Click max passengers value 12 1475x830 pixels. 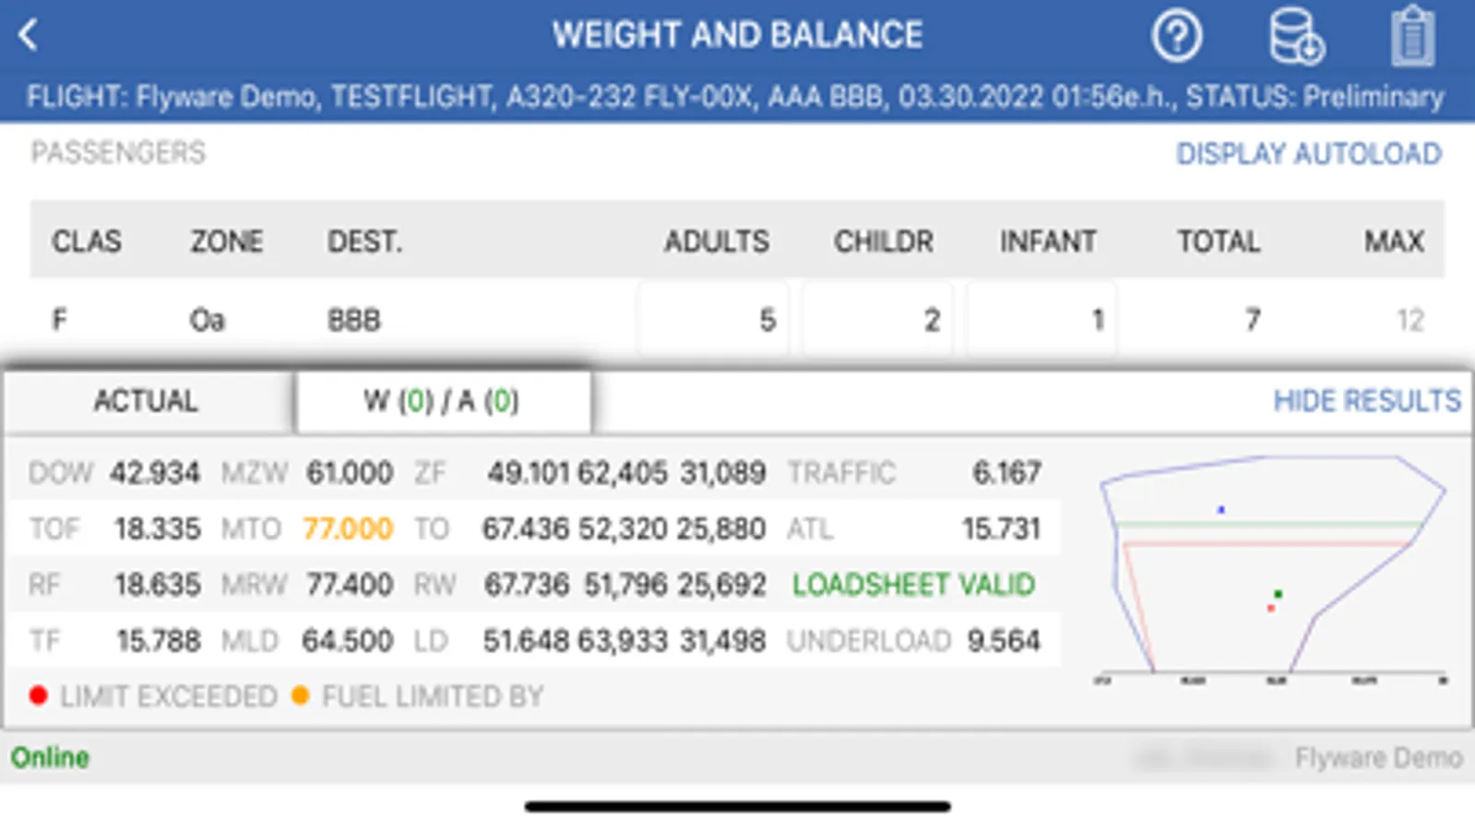1410,320
